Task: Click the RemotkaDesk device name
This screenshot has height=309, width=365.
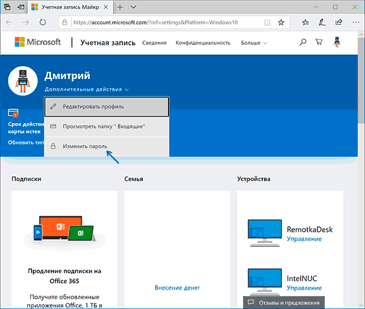Action: [x=310, y=229]
